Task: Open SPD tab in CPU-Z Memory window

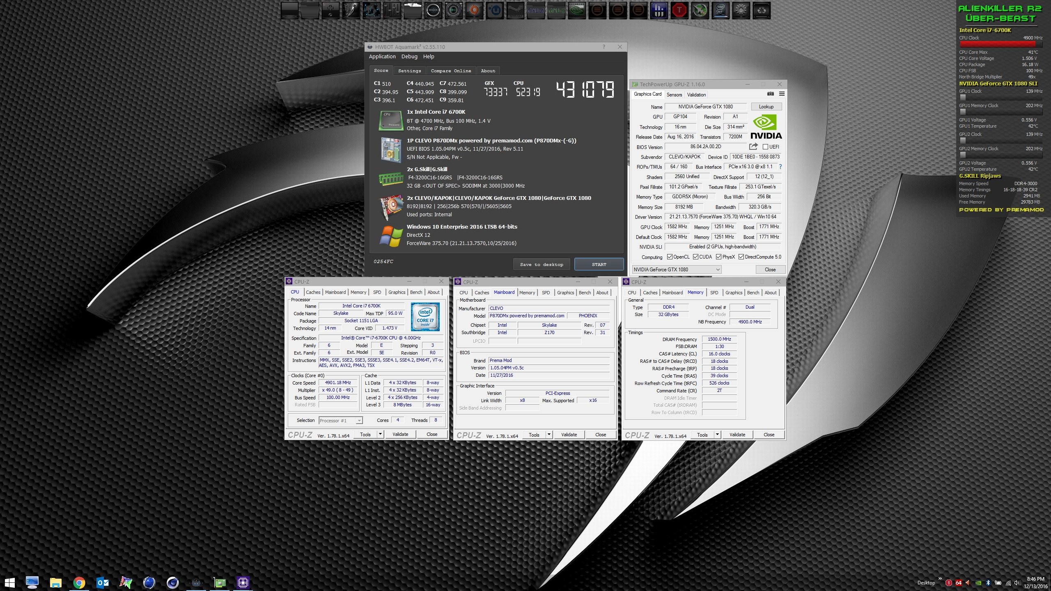Action: 714,293
